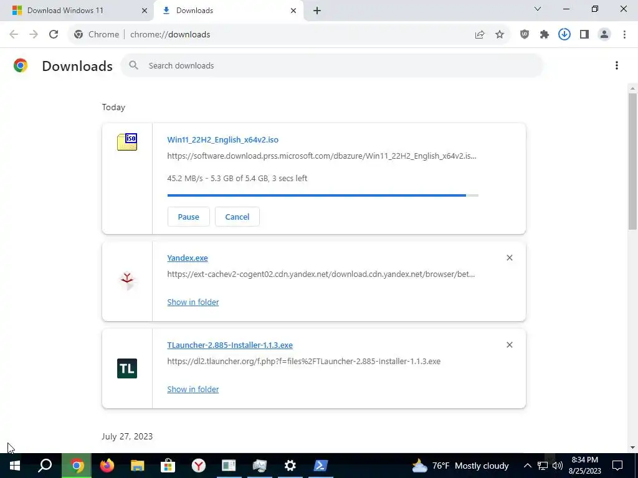Click the page vertical scrollbar thumb

(632, 161)
